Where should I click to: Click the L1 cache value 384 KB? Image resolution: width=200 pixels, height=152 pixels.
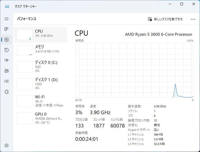click(x=158, y=135)
